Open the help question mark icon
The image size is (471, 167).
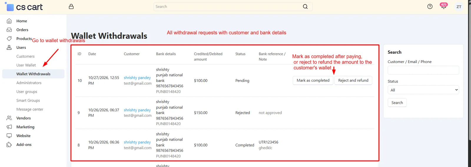(430, 6)
